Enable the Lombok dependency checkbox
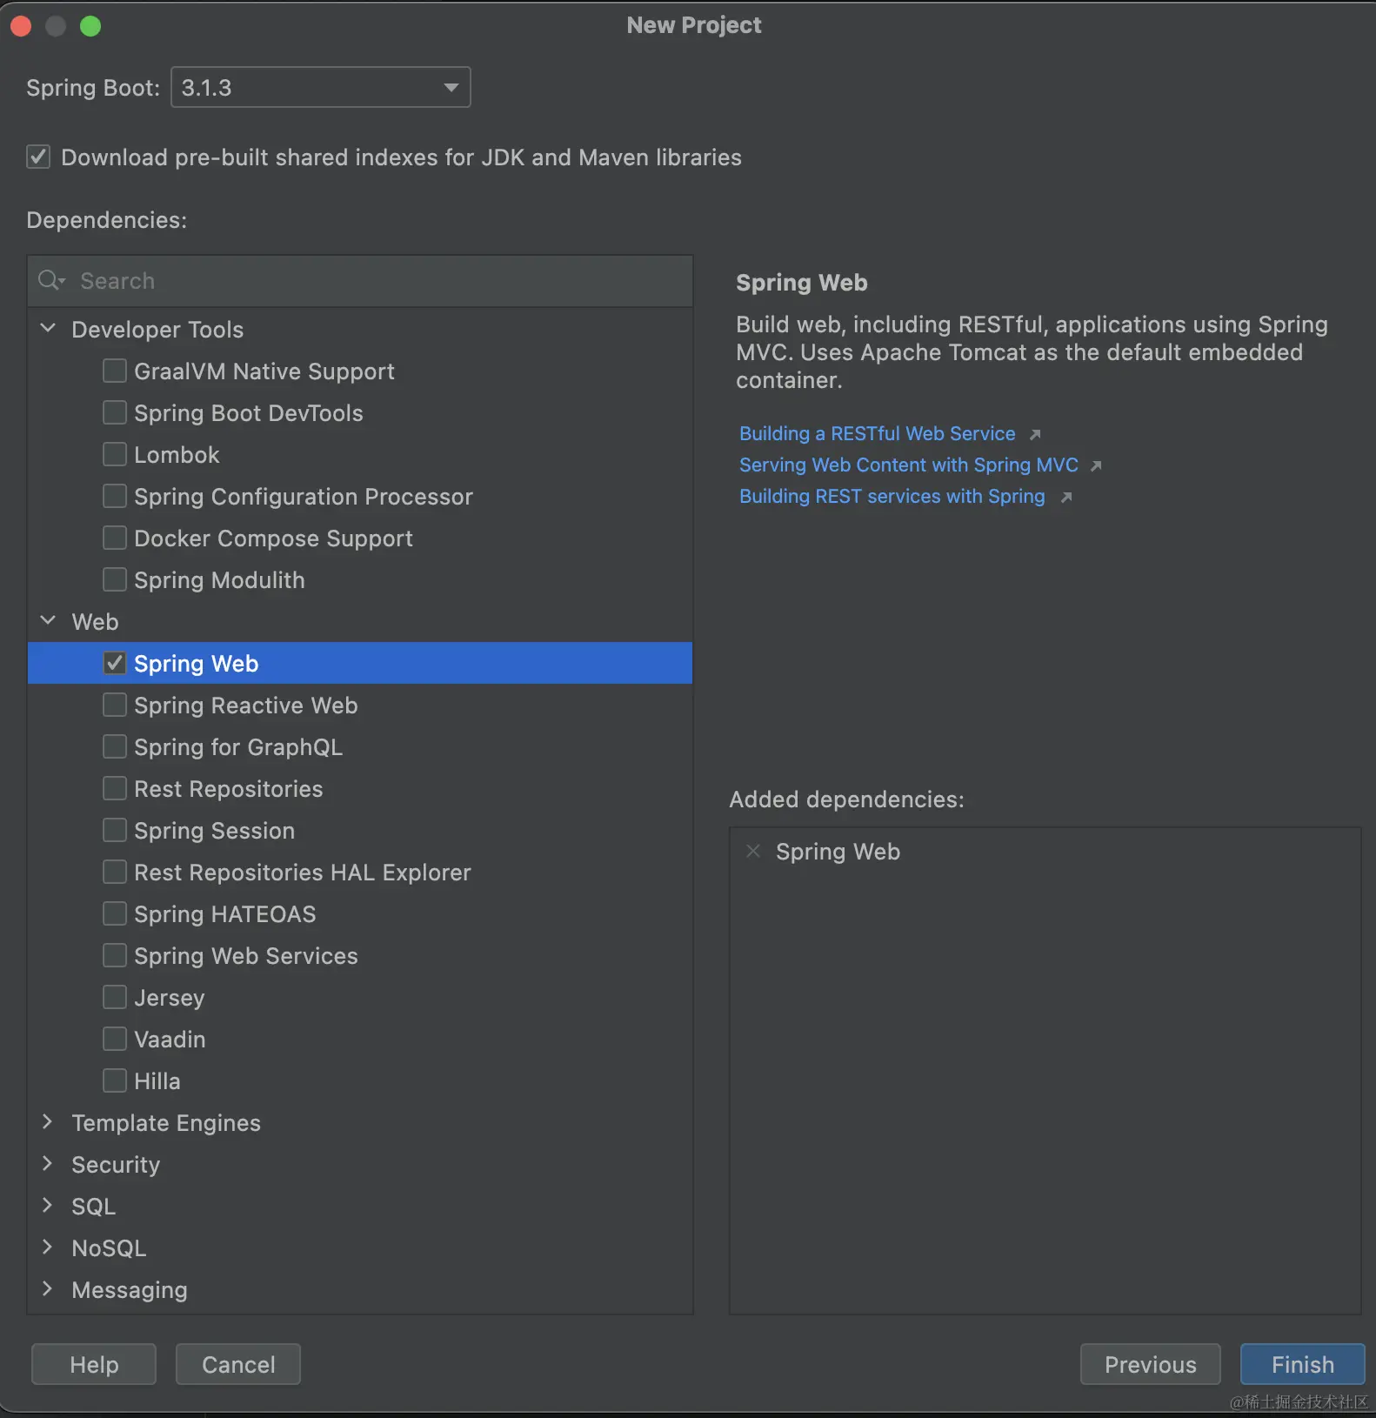 [115, 455]
